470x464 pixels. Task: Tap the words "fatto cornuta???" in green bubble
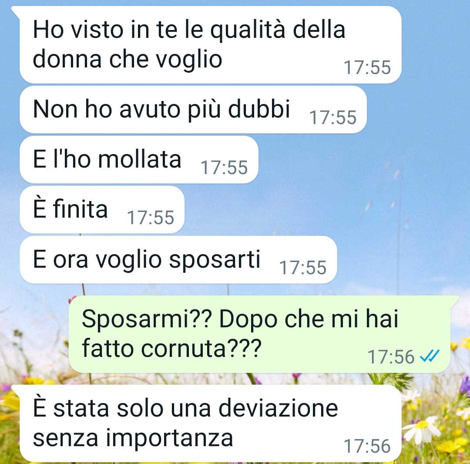click(x=172, y=349)
